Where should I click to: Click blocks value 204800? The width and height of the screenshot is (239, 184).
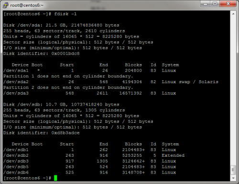coord(133,71)
